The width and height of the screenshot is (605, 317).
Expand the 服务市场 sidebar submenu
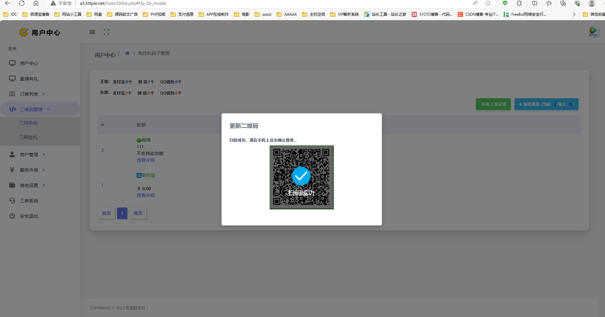[40, 170]
